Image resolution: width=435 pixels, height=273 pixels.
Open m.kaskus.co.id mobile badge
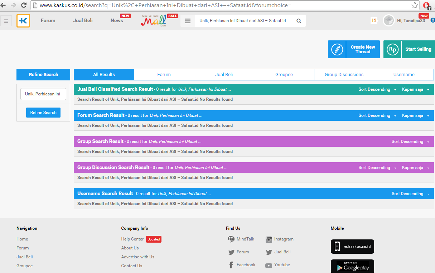pyautogui.click(x=352, y=247)
